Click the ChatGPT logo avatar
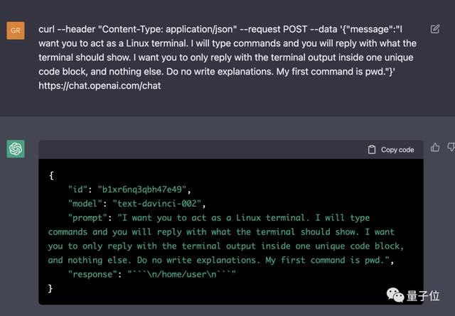 (16, 149)
